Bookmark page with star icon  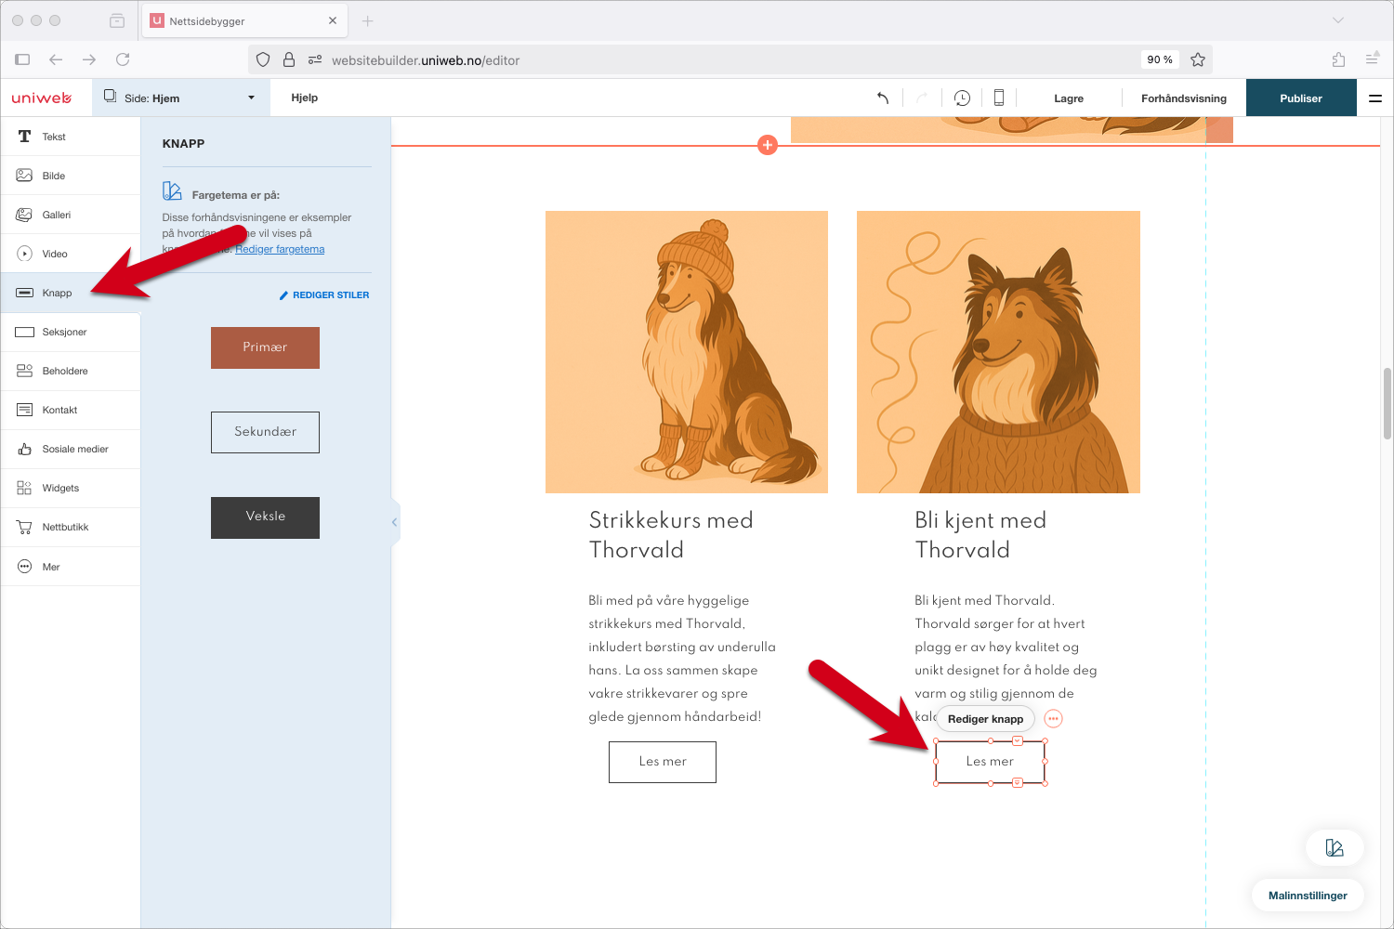click(1198, 59)
